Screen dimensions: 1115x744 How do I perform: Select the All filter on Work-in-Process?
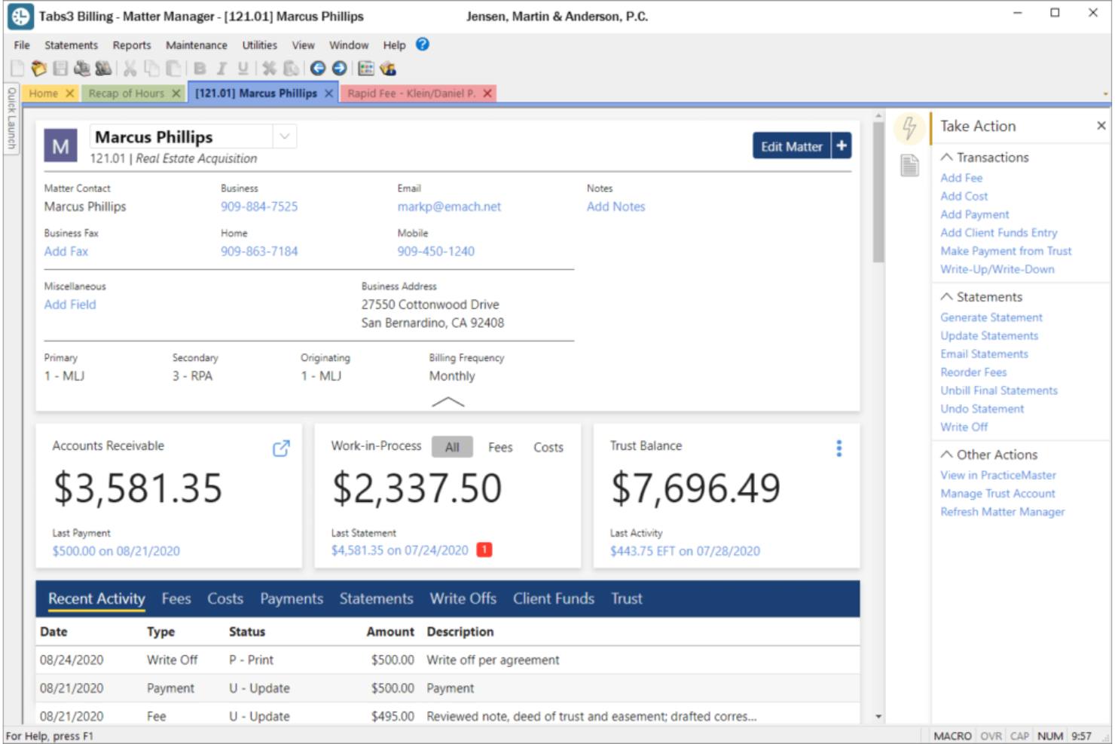click(452, 447)
